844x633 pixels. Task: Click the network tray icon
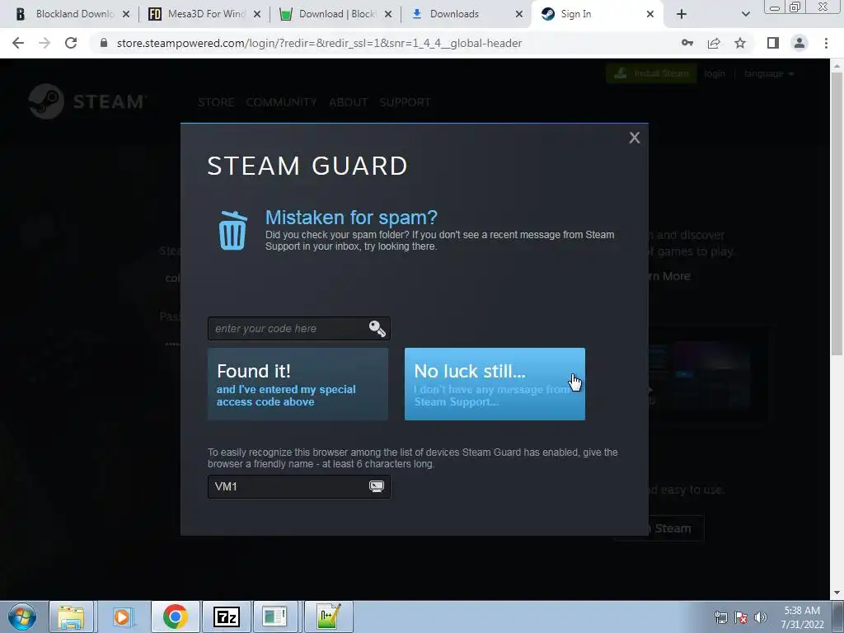click(x=720, y=617)
